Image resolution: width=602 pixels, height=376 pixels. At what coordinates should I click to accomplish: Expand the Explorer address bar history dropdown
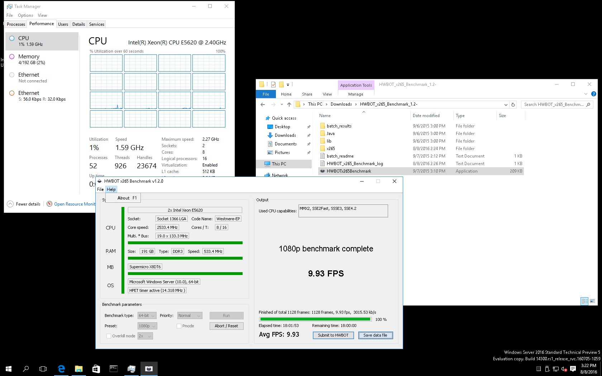click(x=506, y=105)
